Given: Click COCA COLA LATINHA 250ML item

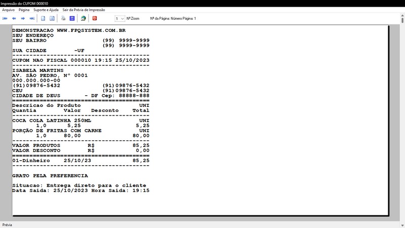Looking at the screenshot, I should pyautogui.click(x=52, y=121).
